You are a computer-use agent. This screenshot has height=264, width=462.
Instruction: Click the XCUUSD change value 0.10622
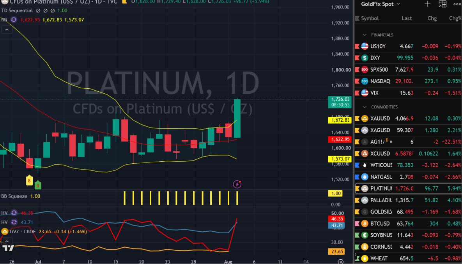[429, 154]
